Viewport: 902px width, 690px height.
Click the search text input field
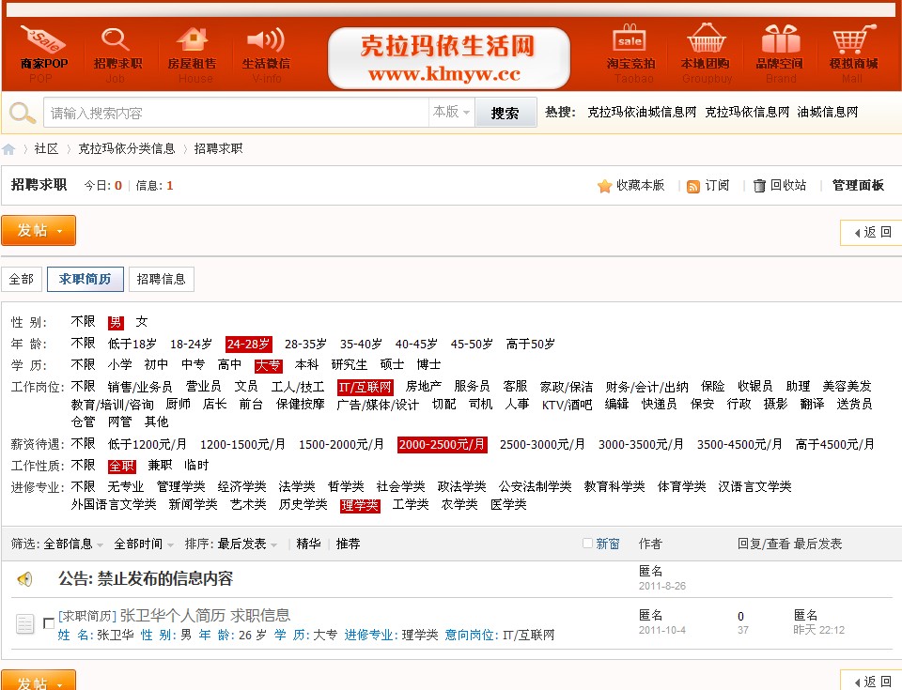(235, 113)
